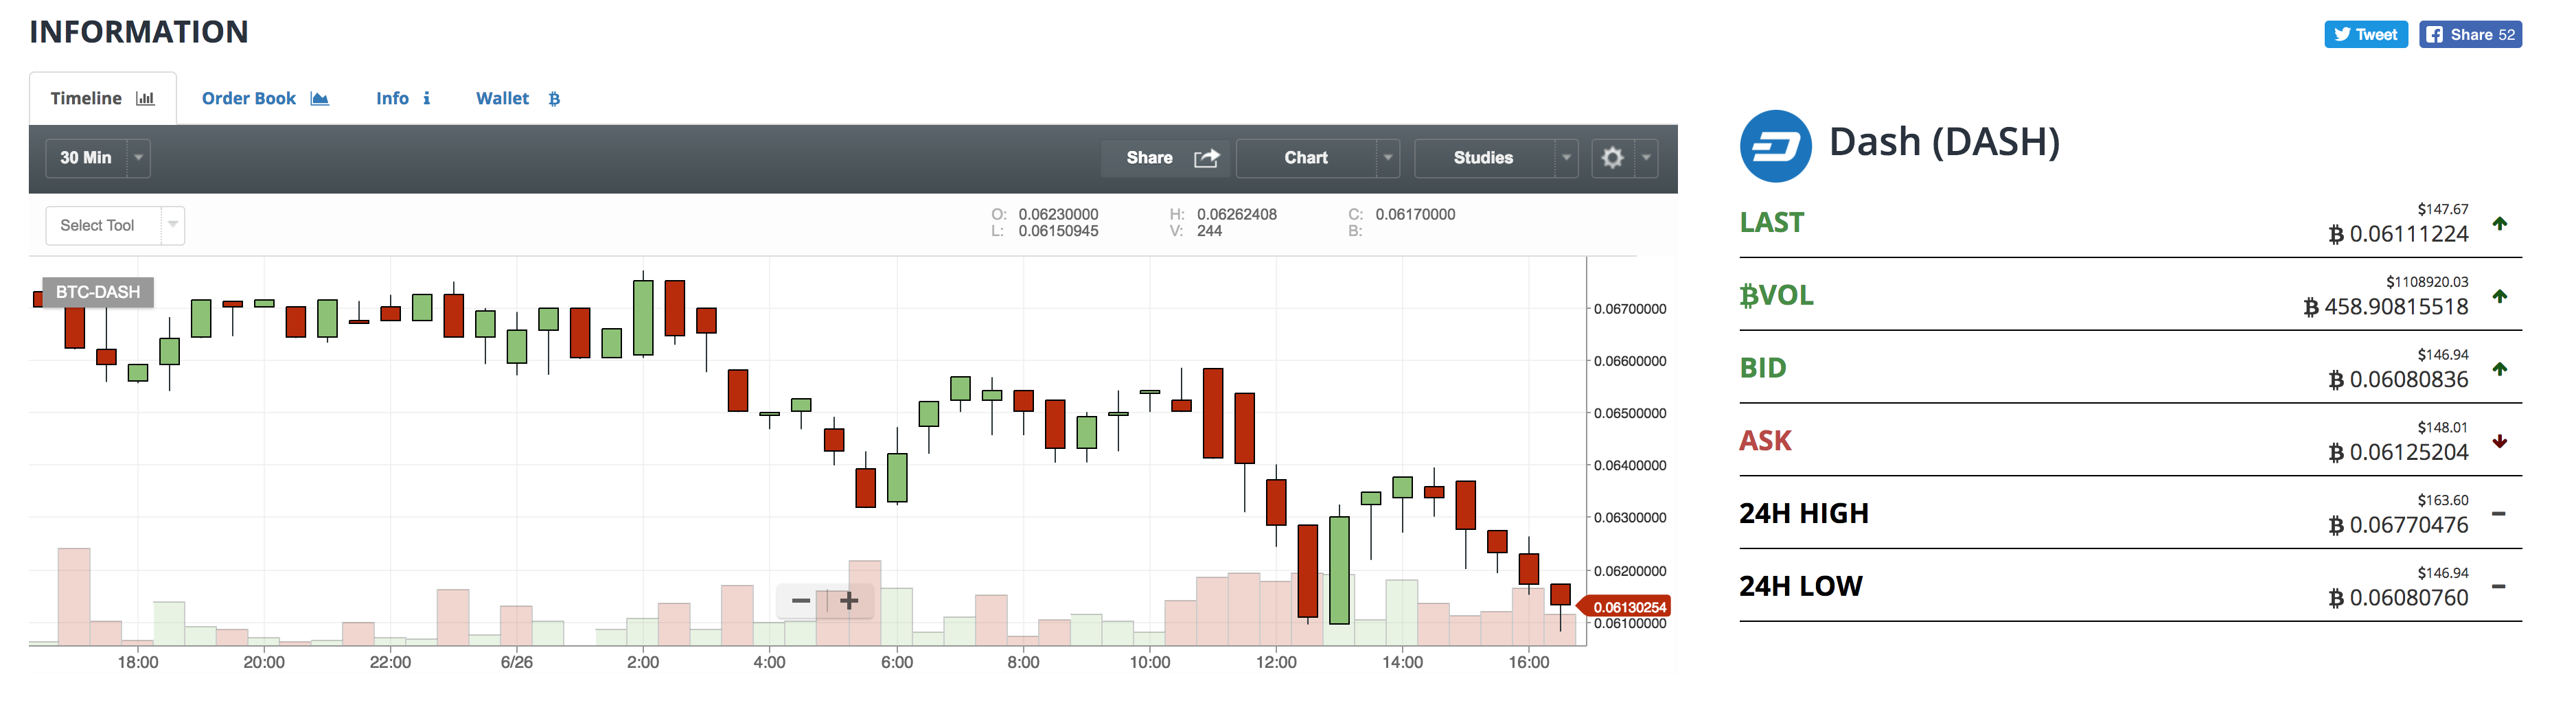This screenshot has height=718, width=2576.
Task: Open the Chart type dropdown
Action: [1317, 158]
